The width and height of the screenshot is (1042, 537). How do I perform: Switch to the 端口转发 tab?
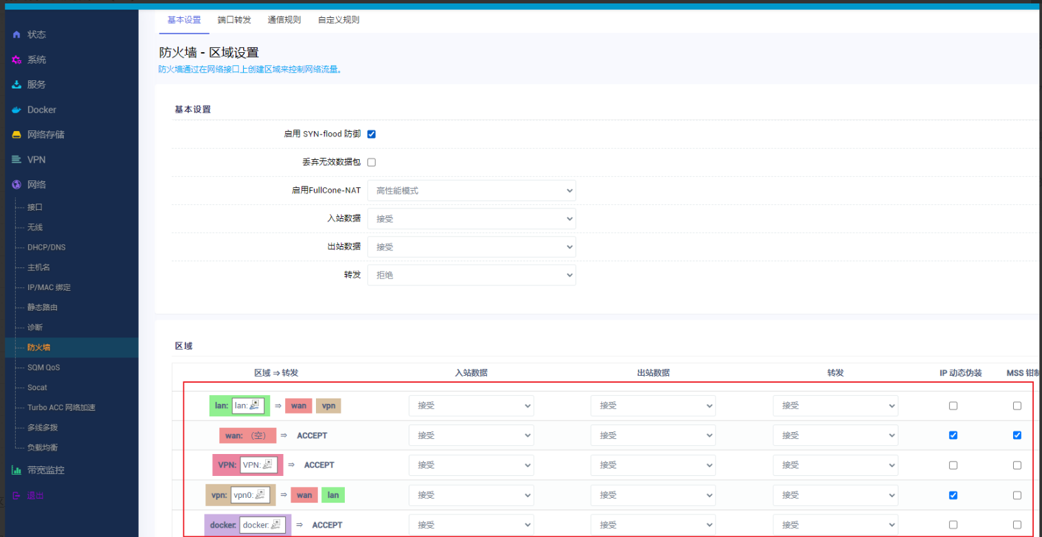[234, 20]
